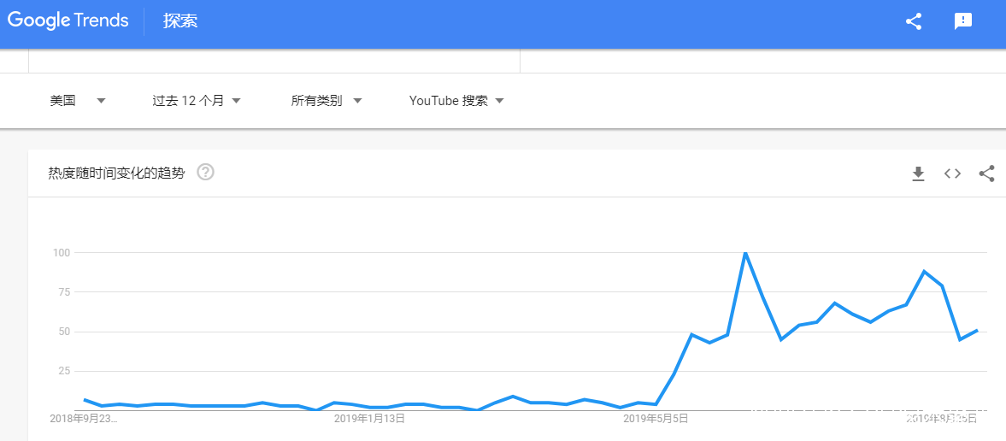
Task: Click the Google Trends logo
Action: tap(68, 21)
